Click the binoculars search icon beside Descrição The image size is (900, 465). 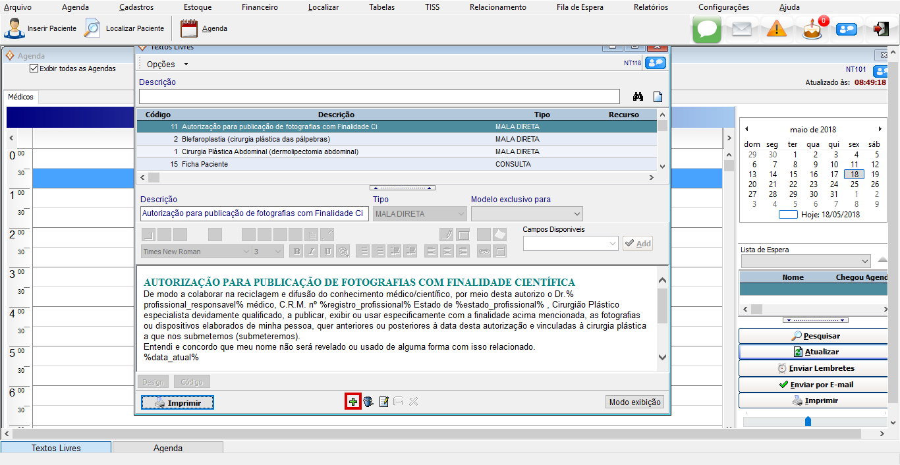(638, 97)
